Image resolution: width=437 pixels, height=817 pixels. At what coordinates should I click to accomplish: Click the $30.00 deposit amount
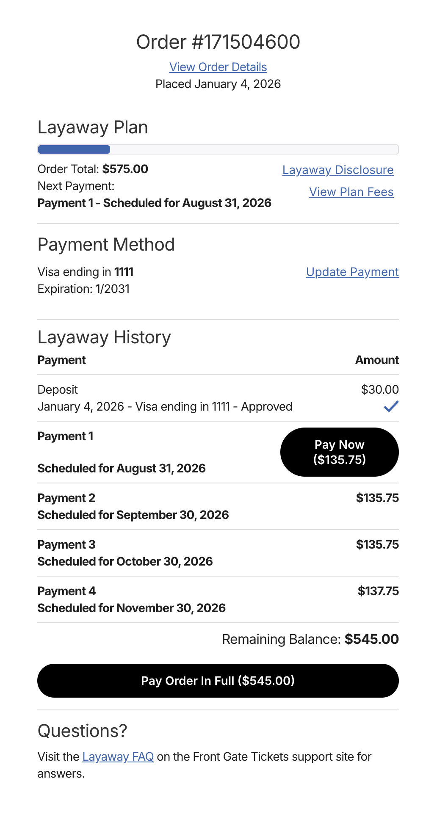tap(380, 389)
